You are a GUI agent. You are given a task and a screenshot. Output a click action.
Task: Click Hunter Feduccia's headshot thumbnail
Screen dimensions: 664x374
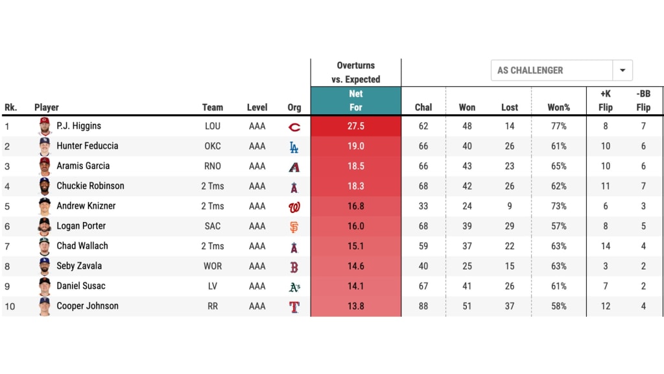(x=44, y=146)
